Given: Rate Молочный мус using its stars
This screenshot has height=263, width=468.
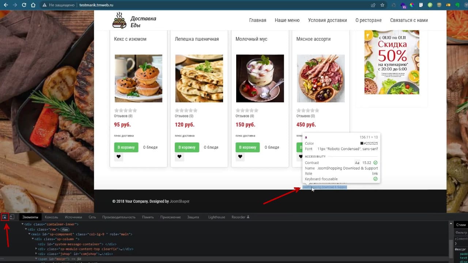Looking at the screenshot, I should pos(247,110).
